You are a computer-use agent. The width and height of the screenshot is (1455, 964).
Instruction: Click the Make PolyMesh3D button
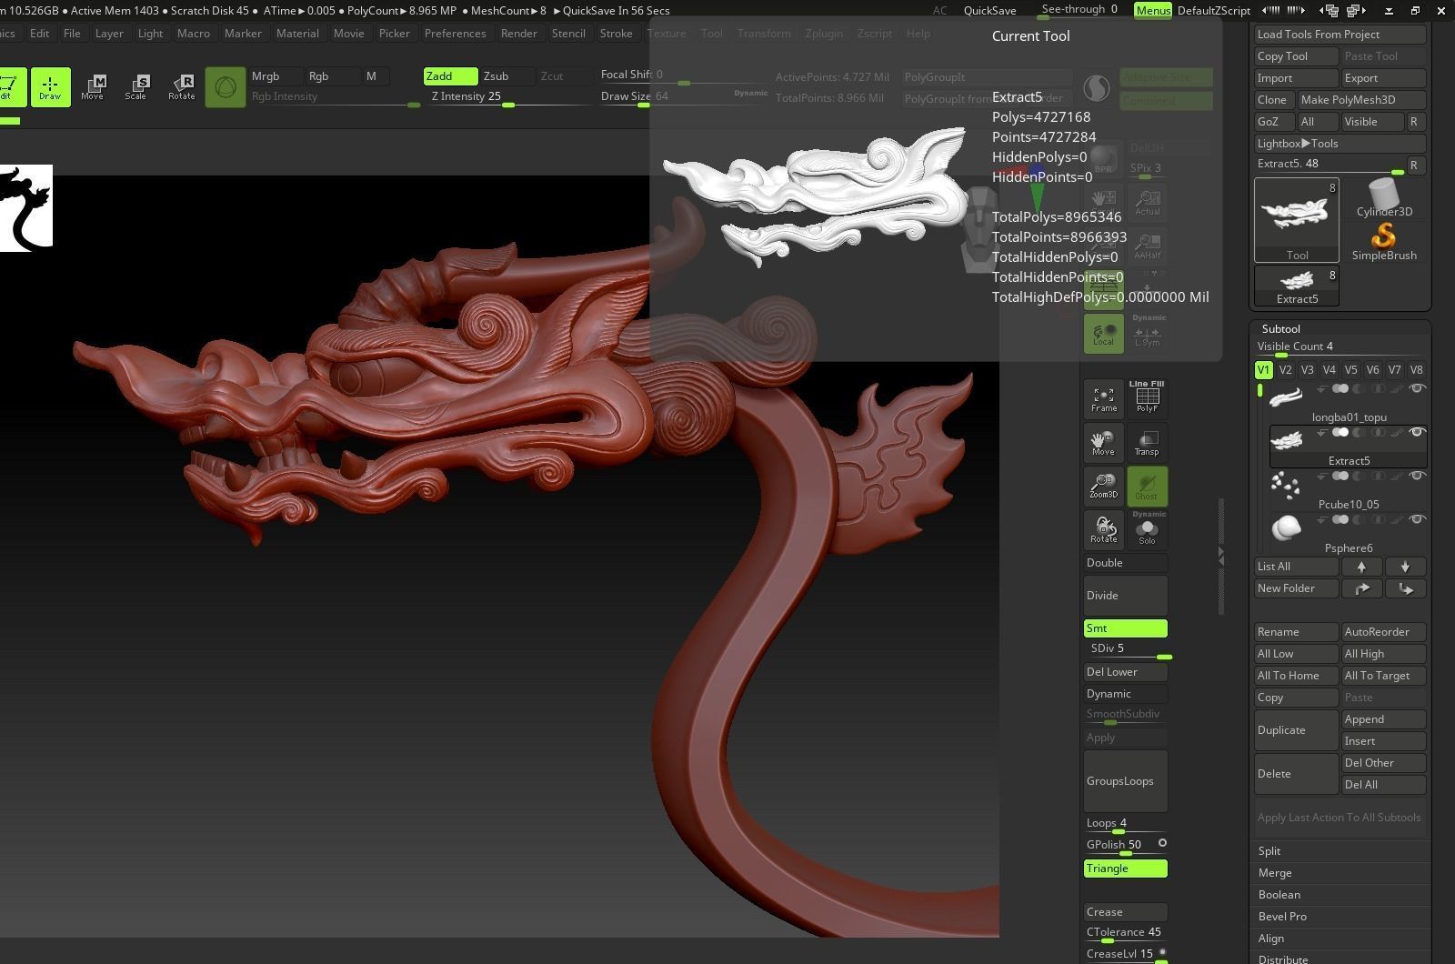(x=1361, y=100)
